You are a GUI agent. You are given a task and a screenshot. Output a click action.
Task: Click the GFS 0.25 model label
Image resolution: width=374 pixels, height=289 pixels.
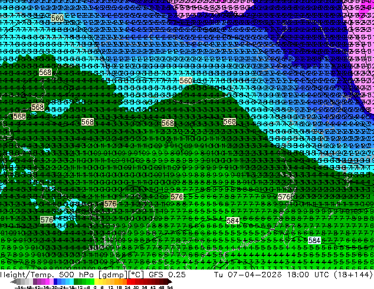(167, 275)
